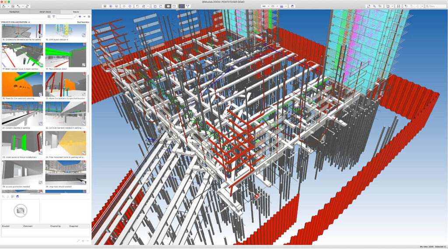Open the dropdown arrow next to the project icon

[x=8, y=6]
